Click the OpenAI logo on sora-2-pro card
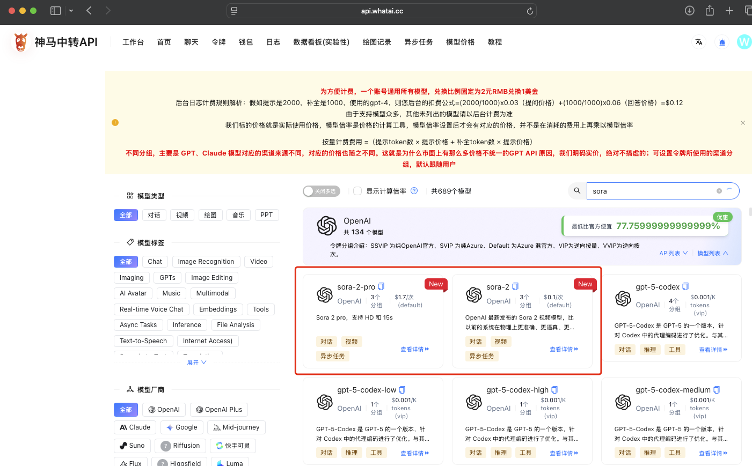 coord(325,294)
